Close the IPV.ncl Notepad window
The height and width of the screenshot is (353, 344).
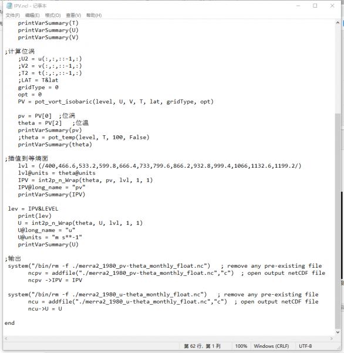tap(332, 6)
